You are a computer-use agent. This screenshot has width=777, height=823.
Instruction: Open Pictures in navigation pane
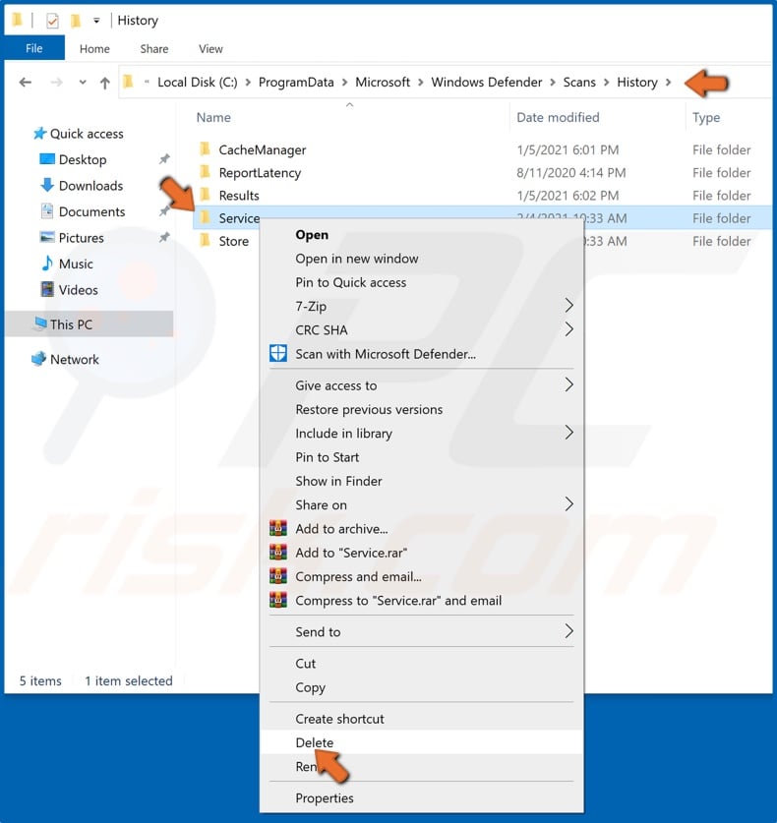72,238
